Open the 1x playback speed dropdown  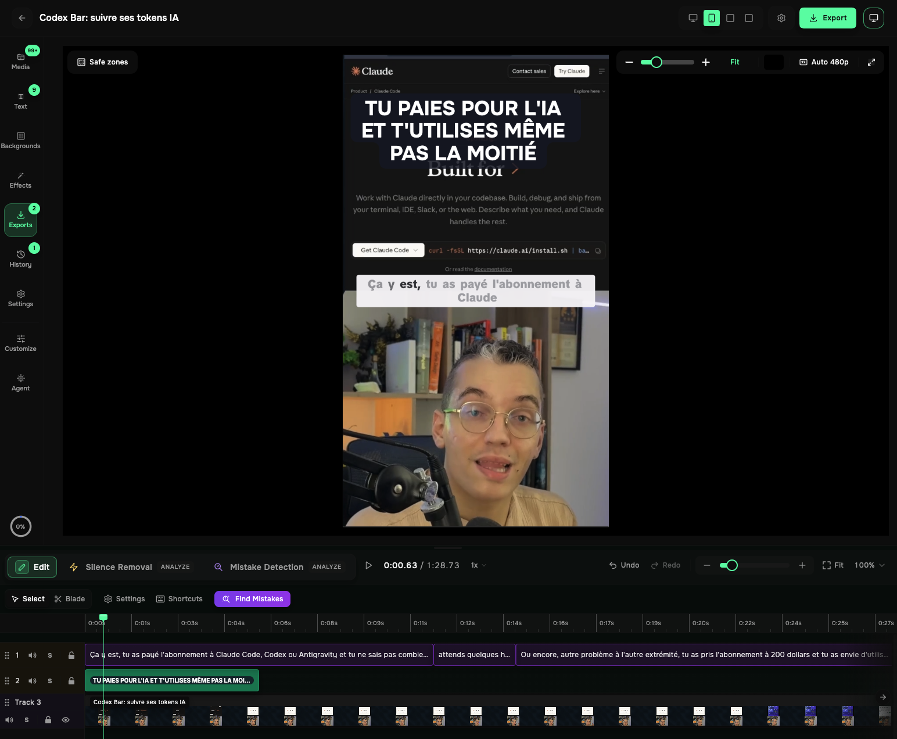(478, 565)
